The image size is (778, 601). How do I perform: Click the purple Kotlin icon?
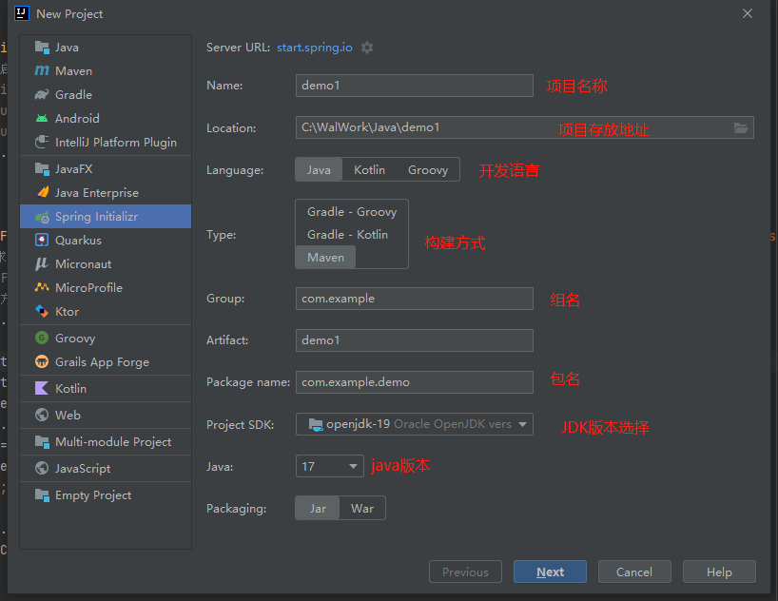coord(42,388)
